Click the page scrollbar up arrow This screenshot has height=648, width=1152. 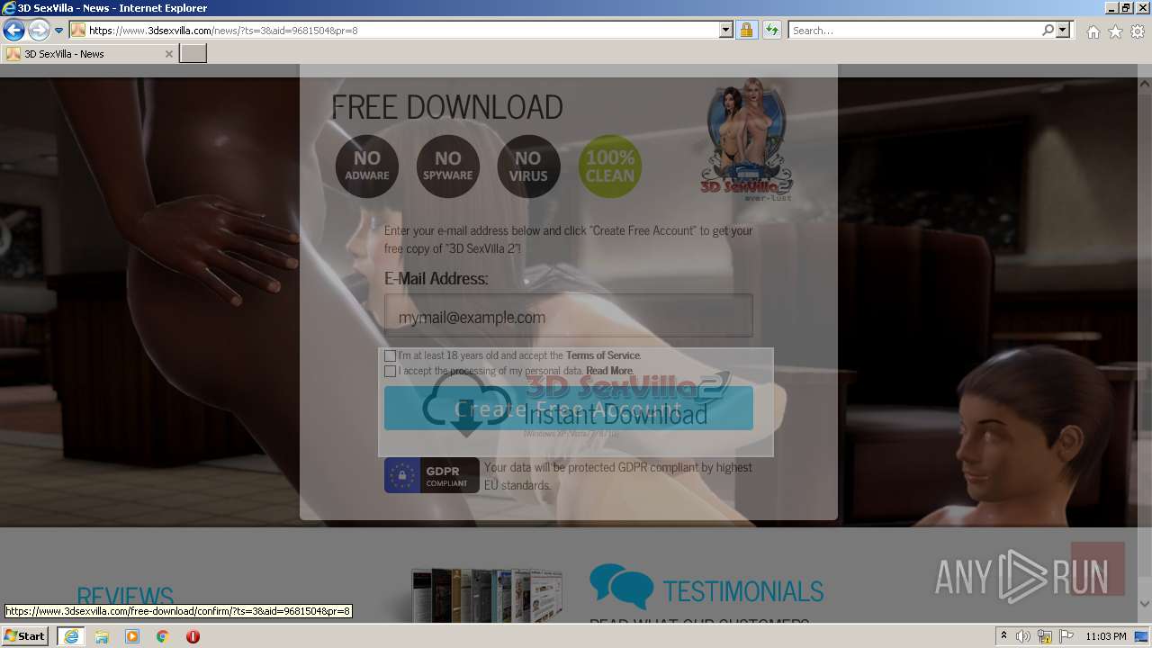pos(1144,85)
